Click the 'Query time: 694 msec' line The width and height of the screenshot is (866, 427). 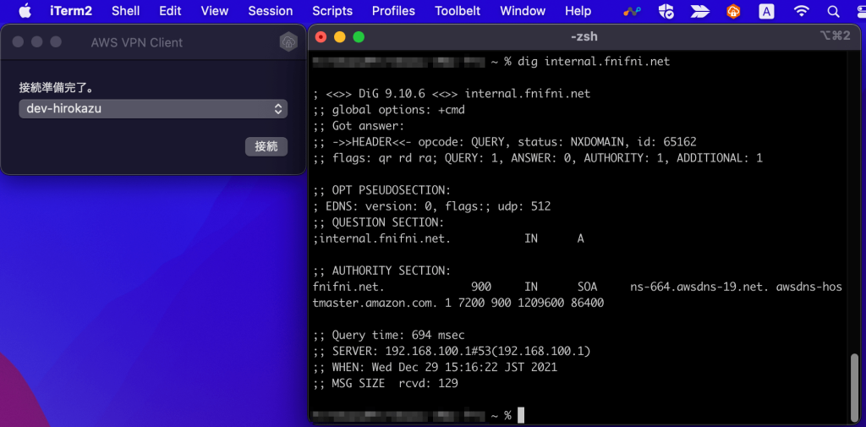[x=389, y=335]
